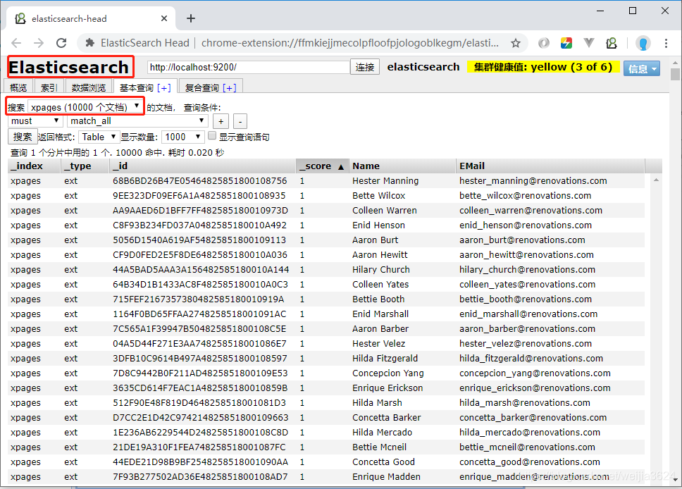Sort by the _id column header
This screenshot has width=682, height=489.
(202, 166)
